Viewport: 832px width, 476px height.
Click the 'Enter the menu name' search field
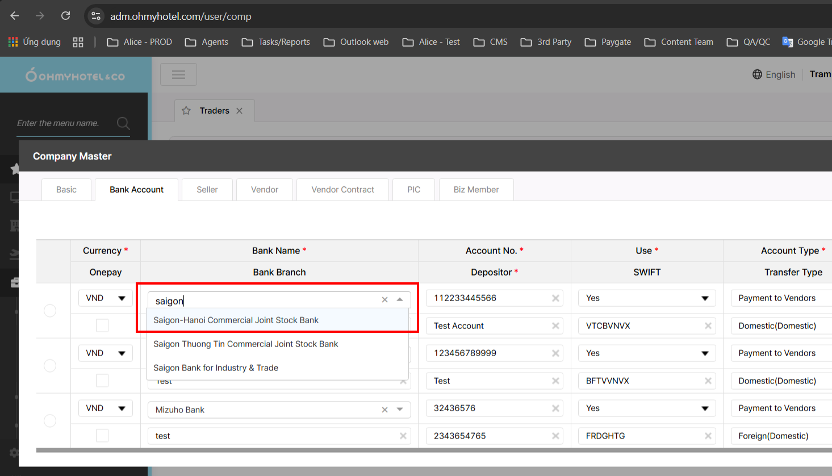coord(62,123)
